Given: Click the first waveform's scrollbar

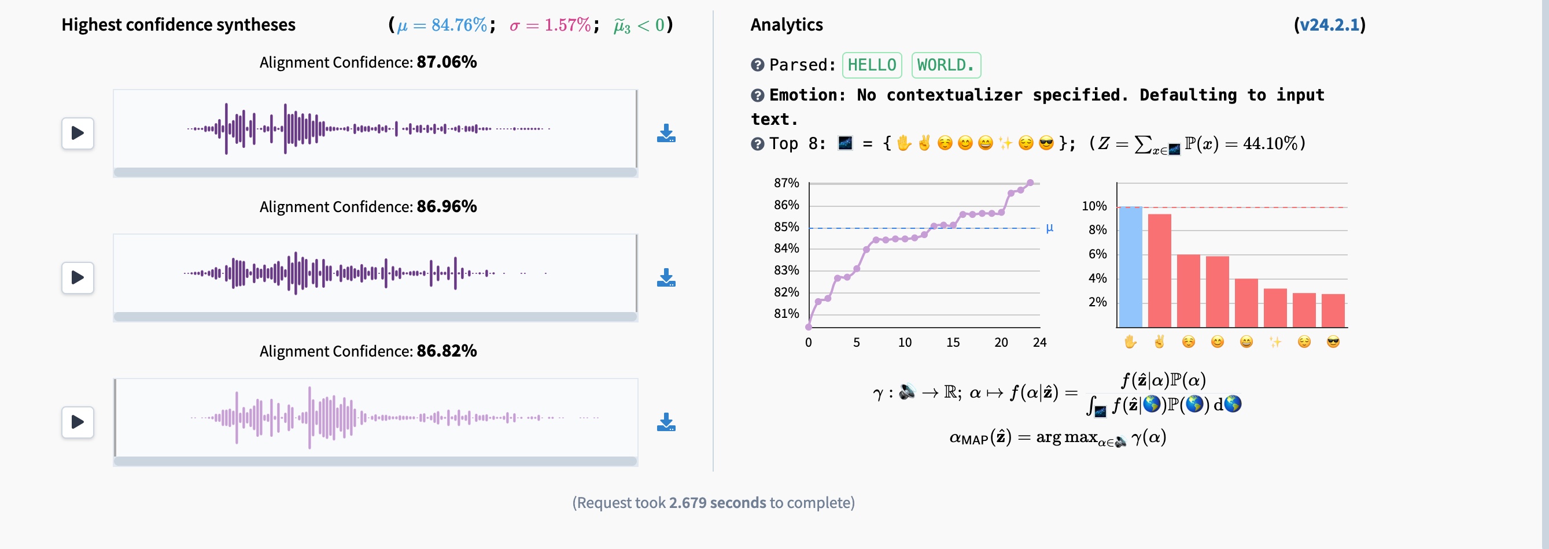Looking at the screenshot, I should coord(375,172).
